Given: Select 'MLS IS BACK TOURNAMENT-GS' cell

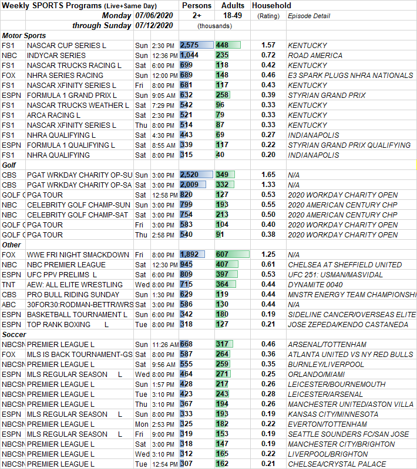Looking at the screenshot, I should pos(80,355).
